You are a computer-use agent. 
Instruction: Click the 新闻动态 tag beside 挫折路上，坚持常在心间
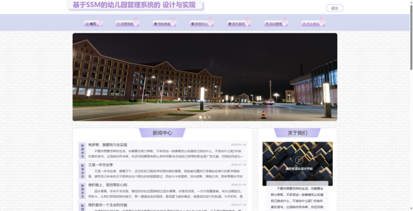[x=82, y=191]
